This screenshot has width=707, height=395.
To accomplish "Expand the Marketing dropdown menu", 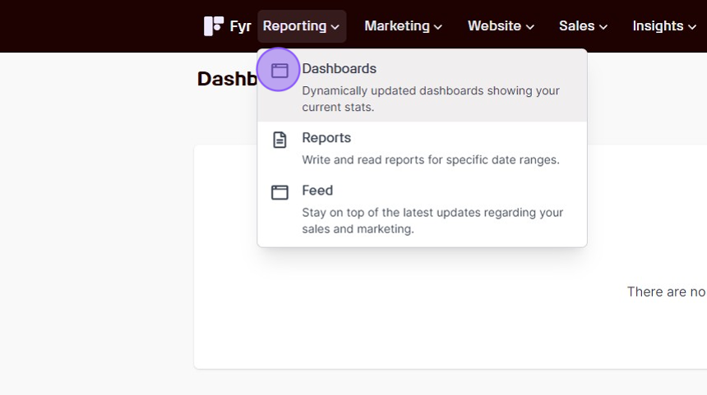I will click(403, 26).
